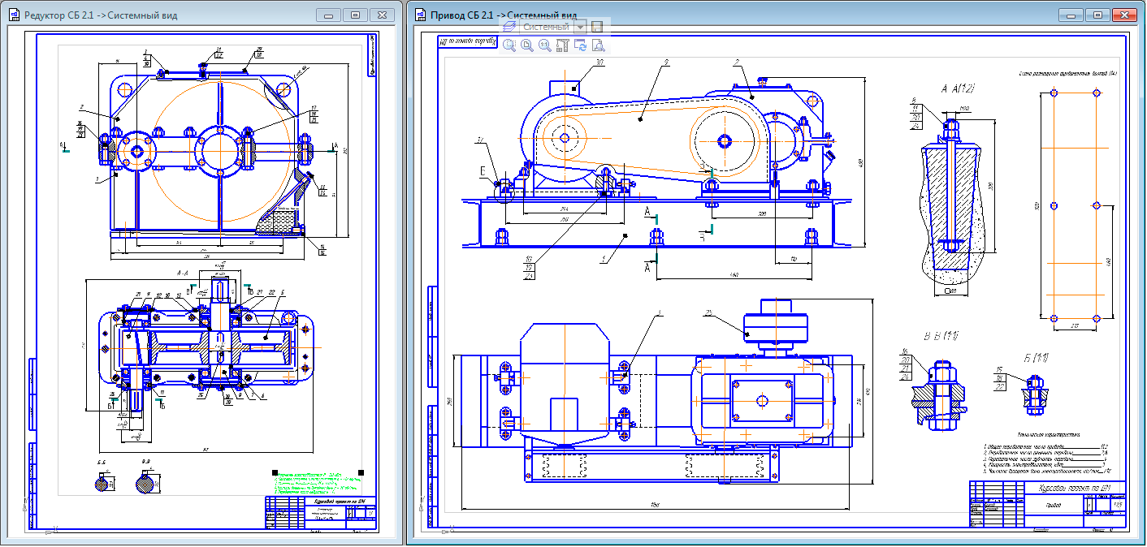
Task: Click the Редуктор СБ 2.1 document icon
Action: 14,15
